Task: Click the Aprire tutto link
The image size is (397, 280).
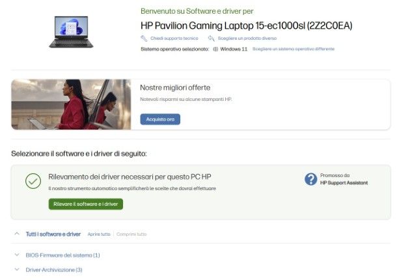Action: coord(99,234)
